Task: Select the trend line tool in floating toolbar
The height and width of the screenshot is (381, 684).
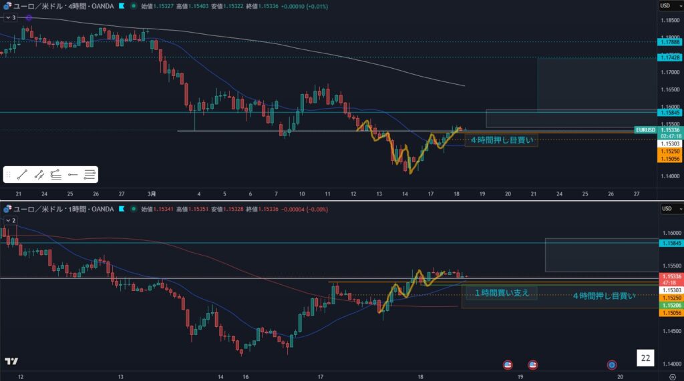Action: pyautogui.click(x=22, y=175)
